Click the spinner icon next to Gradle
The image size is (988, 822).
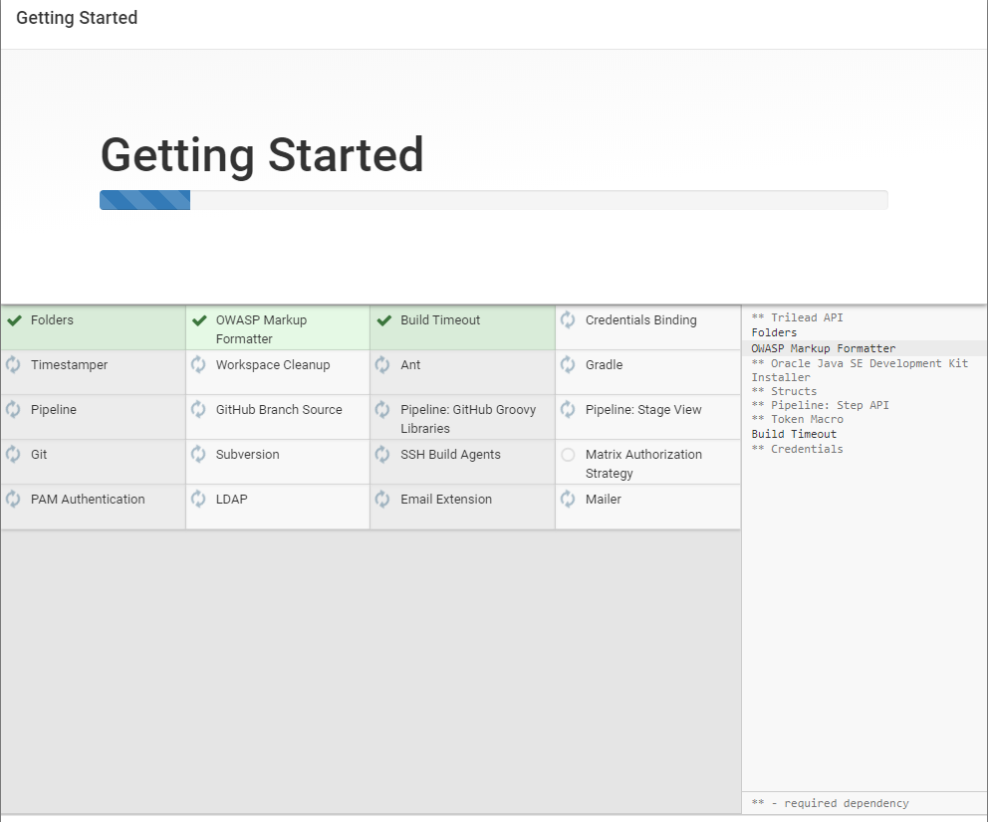pos(568,364)
